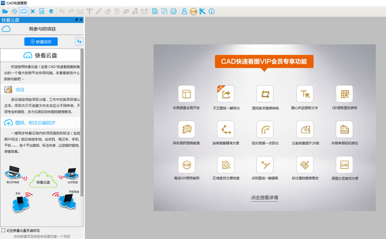The width and height of the screenshot is (386, 239).
Task: Open a drawing via the folder icon
Action: [5, 12]
